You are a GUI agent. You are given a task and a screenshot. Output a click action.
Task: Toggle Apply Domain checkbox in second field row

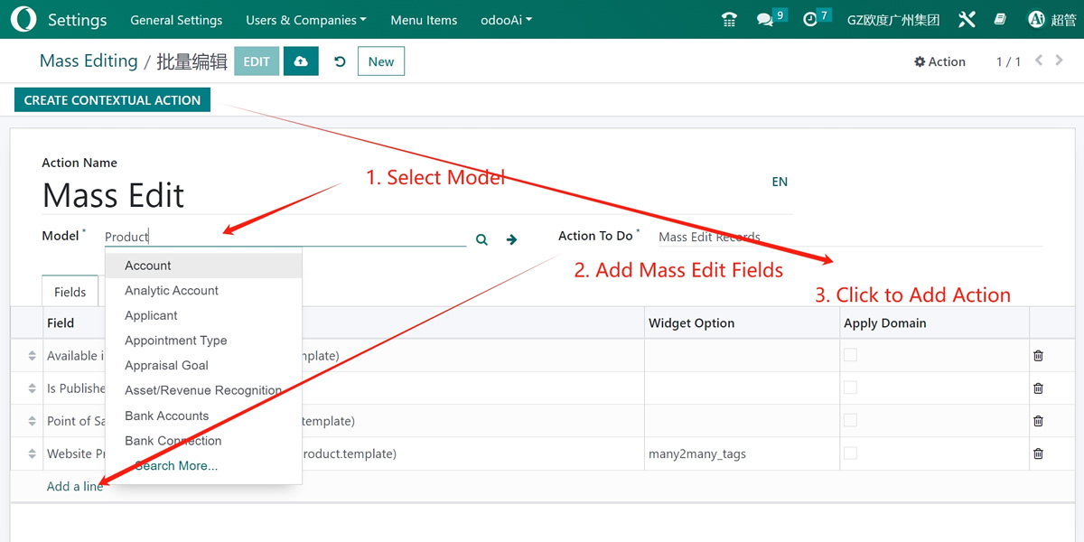[850, 388]
